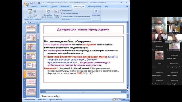This screenshot has width=182, height=102.
Task: Switch to the Slides thumbnails pane tab
Action: [x=25, y=22]
